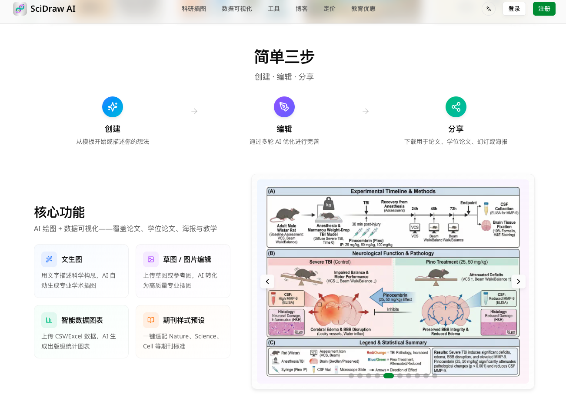Click the green 分享 share step icon
This screenshot has height=414, width=566.
point(456,107)
